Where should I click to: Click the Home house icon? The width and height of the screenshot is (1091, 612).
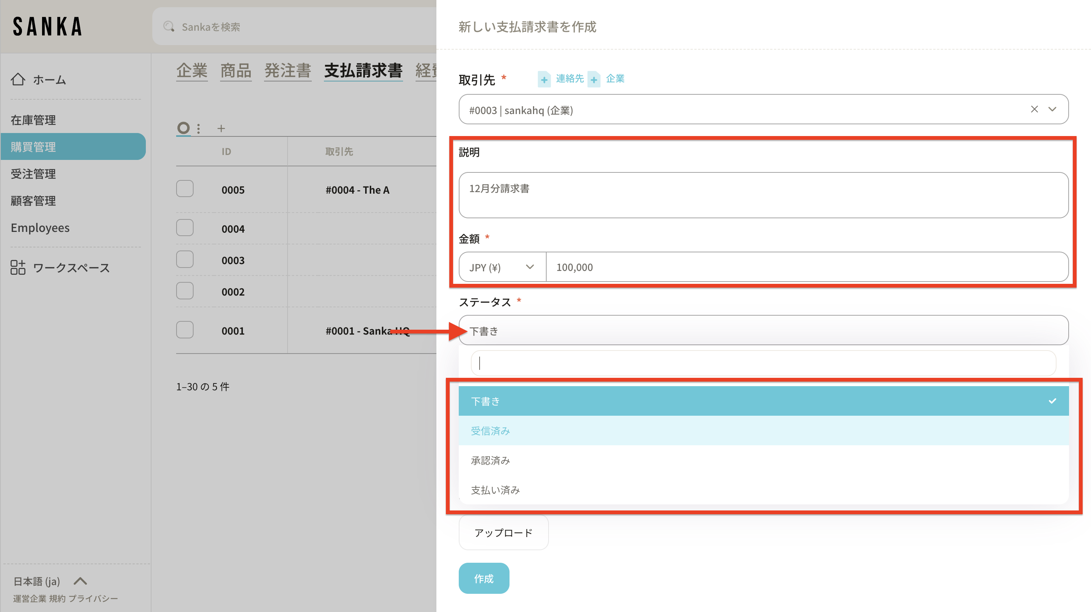(x=18, y=80)
